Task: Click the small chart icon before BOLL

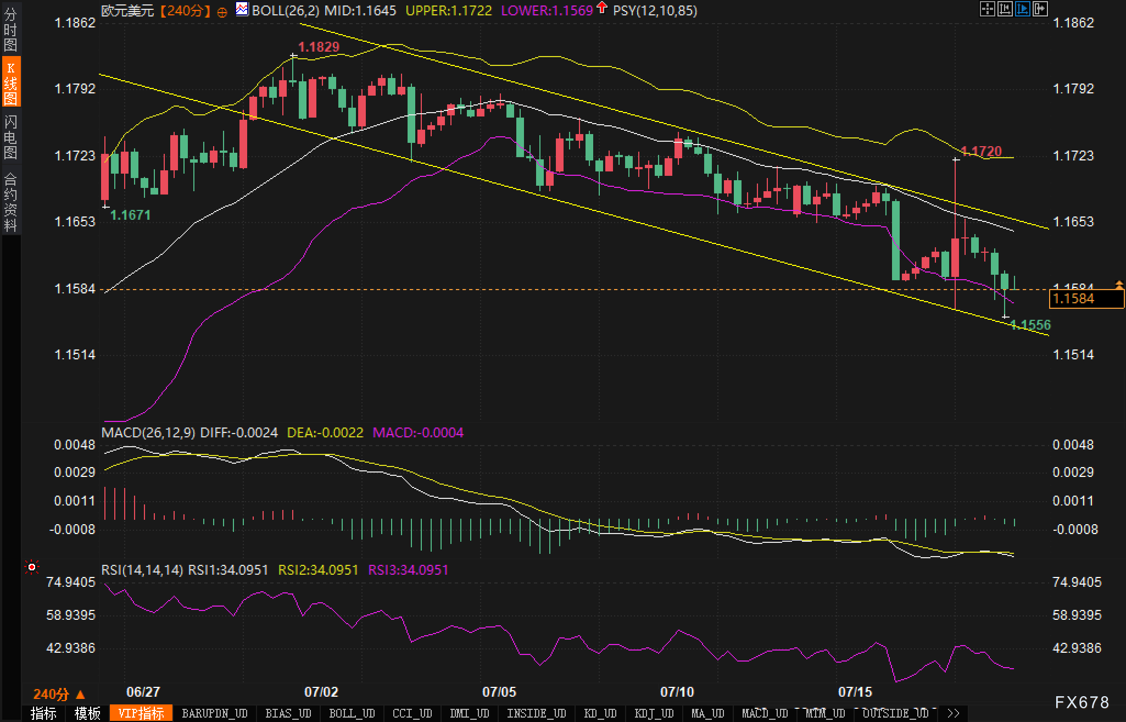Action: tap(242, 9)
